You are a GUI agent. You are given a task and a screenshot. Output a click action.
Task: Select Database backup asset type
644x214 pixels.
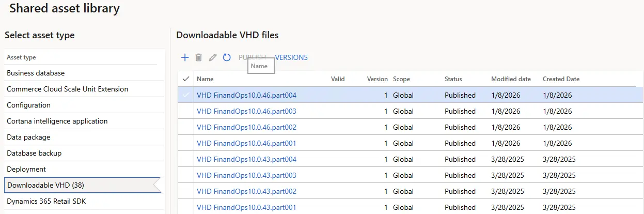pos(83,153)
